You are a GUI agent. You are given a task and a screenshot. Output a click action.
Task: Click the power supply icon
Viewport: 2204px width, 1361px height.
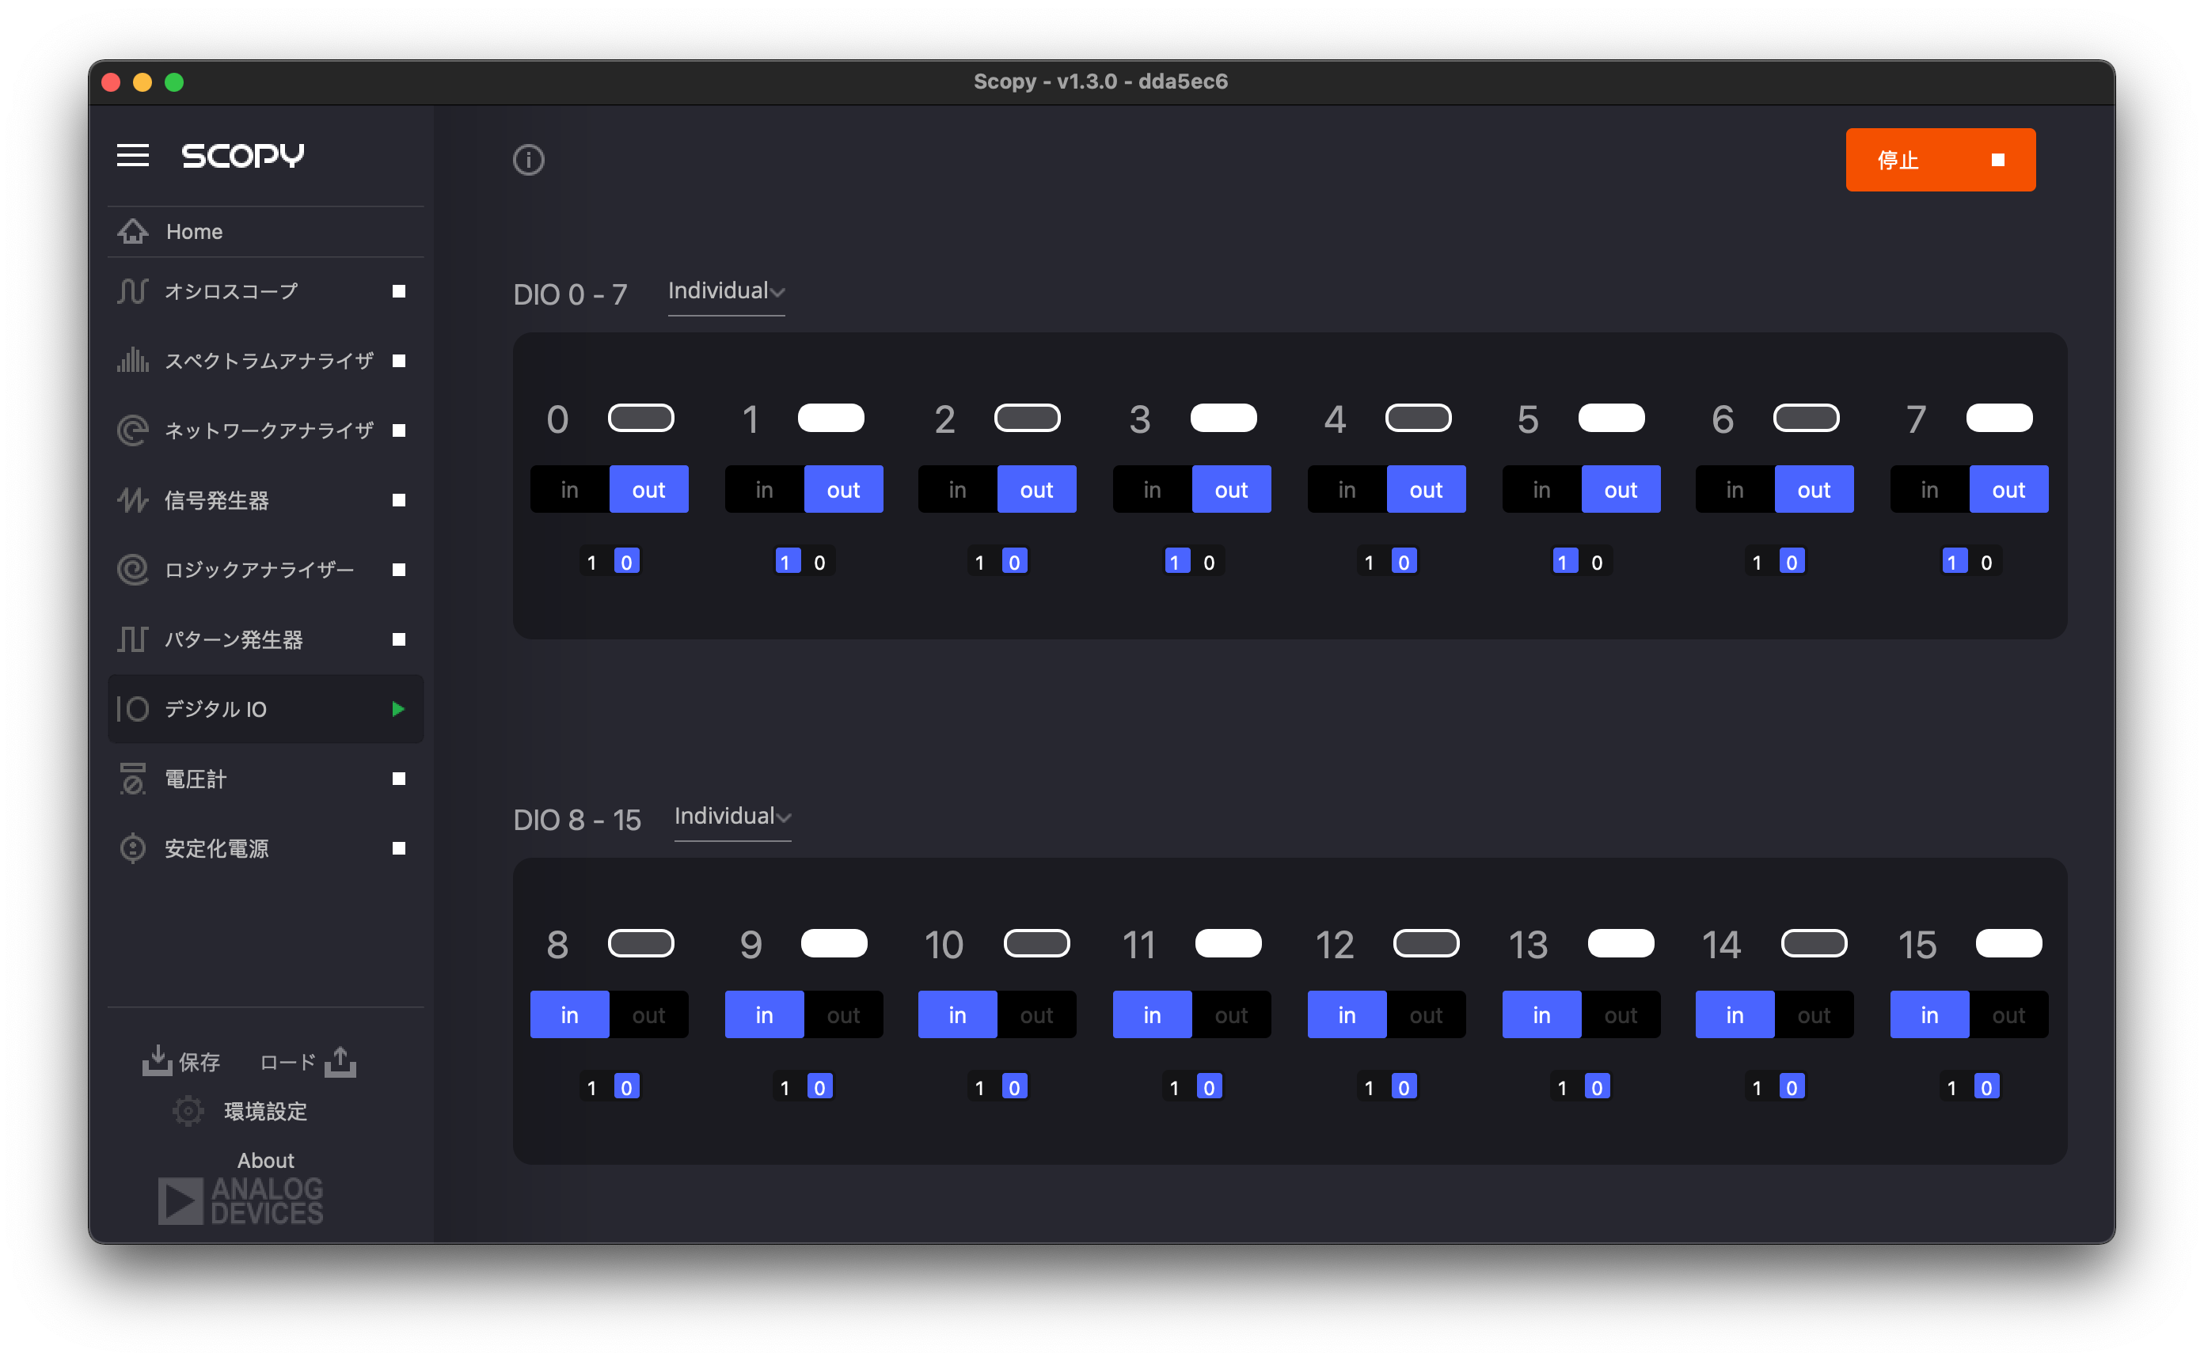pyautogui.click(x=132, y=848)
